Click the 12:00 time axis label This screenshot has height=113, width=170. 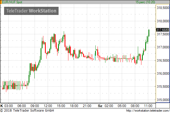(x=48, y=106)
